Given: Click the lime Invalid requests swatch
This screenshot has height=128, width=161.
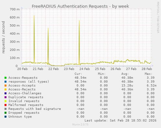Looking at the screenshot, I should (6, 101).
